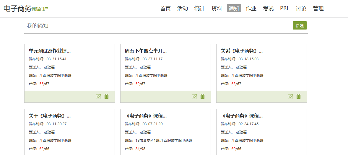Navigate to the 作业 section
Viewport: 348px width, 155px height.
click(x=251, y=9)
